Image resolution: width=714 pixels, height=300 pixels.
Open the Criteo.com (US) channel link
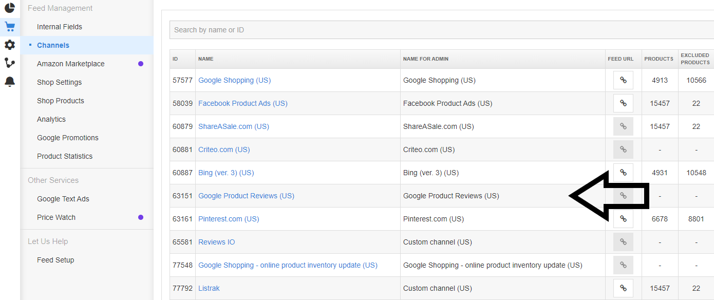coord(224,149)
